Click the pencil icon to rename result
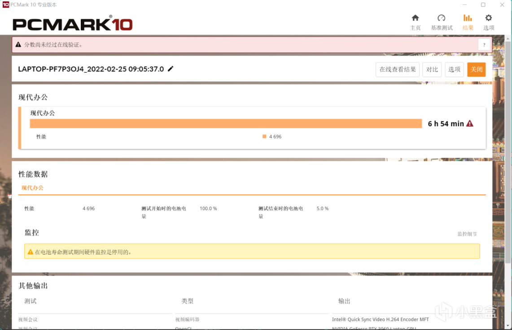 click(171, 69)
